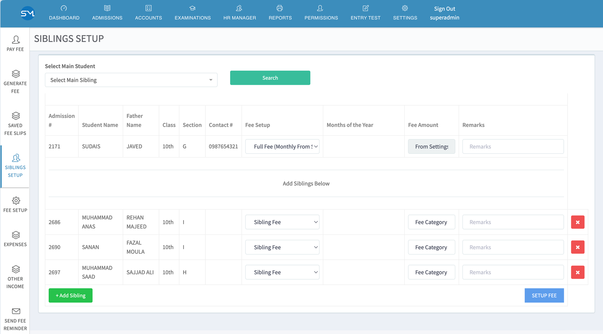Open HR Manager users icon

point(239,8)
